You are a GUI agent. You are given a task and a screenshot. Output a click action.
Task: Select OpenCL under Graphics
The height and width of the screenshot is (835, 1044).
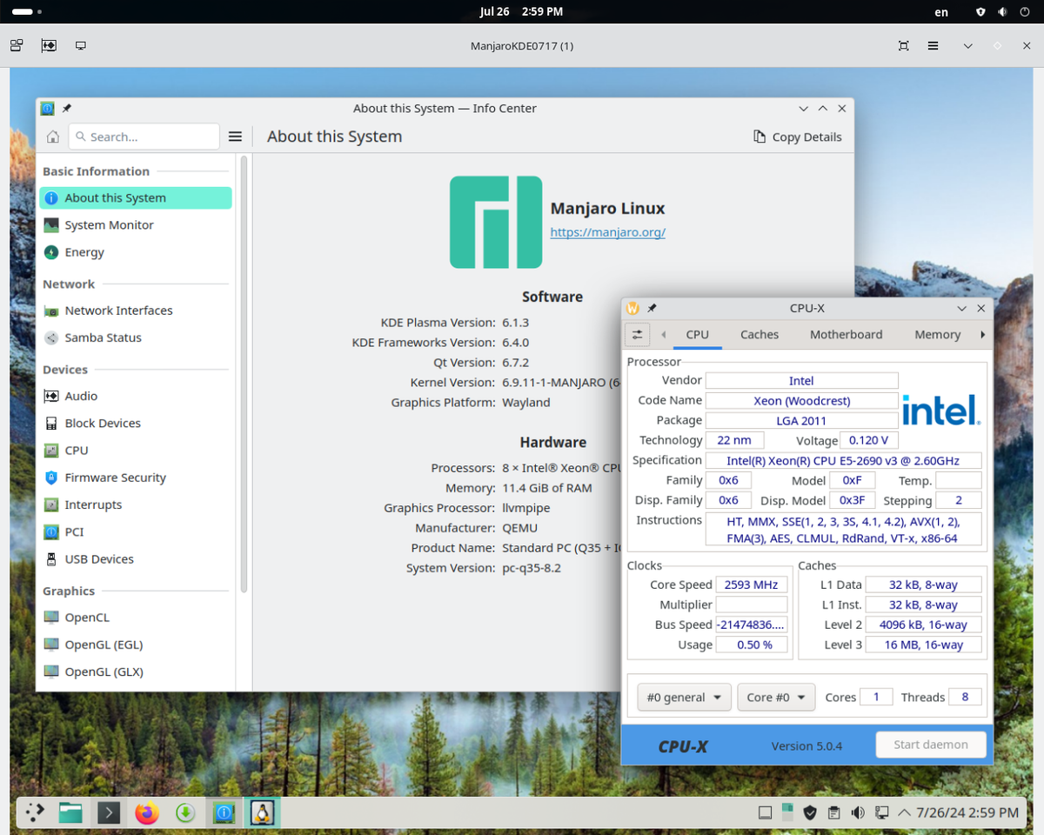click(x=84, y=617)
